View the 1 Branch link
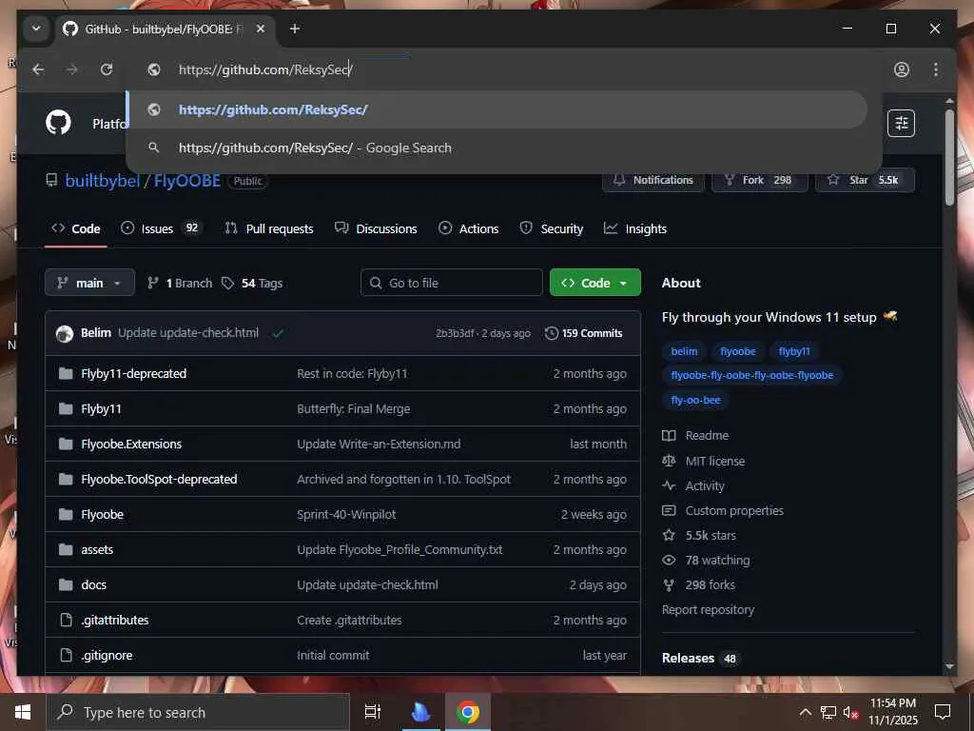 180,283
